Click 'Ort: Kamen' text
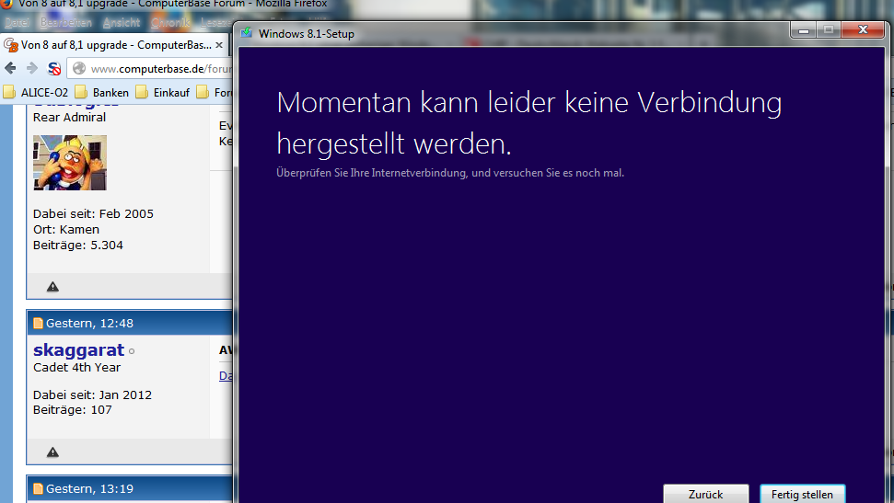 click(66, 230)
